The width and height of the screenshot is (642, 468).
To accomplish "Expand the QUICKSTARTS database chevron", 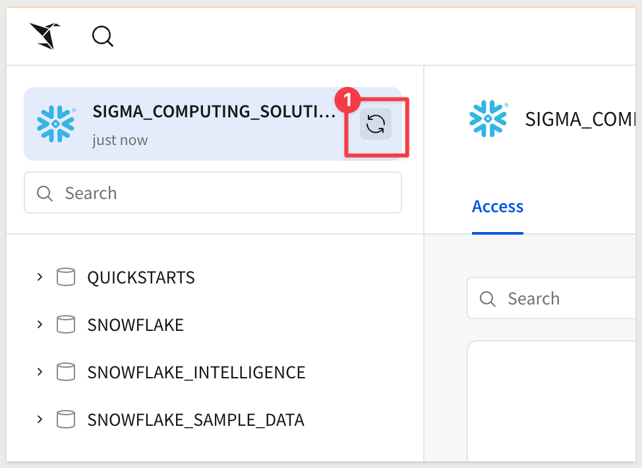I will point(40,277).
